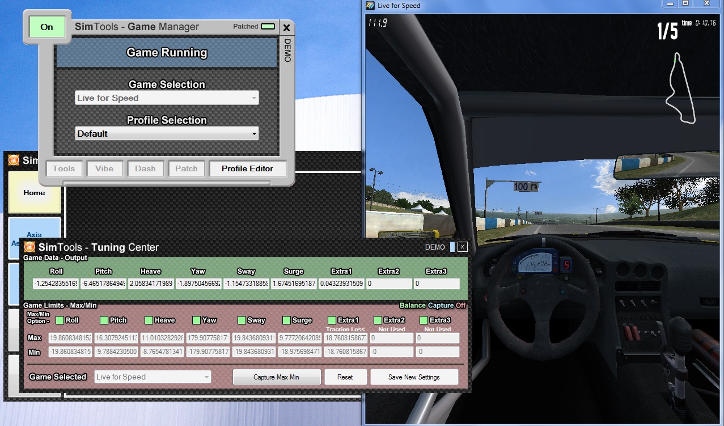Click the Surge output value field
Screen dimensions: 724x426
tap(294, 284)
